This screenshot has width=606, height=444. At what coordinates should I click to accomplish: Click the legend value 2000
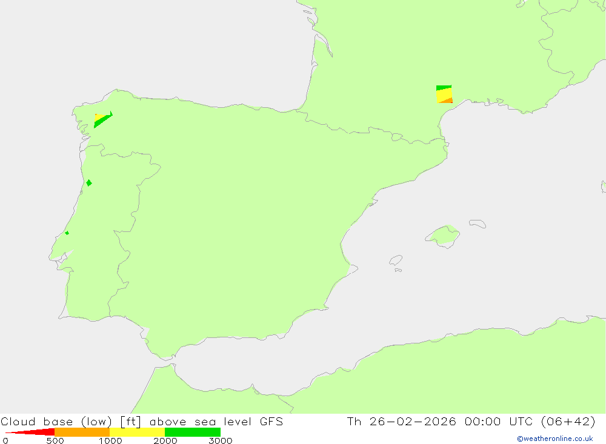tap(165, 440)
